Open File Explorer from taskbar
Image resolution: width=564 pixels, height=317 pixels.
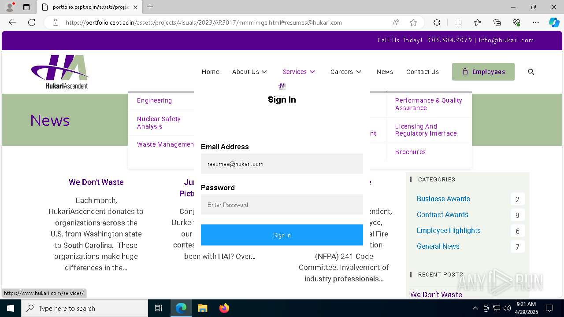pos(202,308)
